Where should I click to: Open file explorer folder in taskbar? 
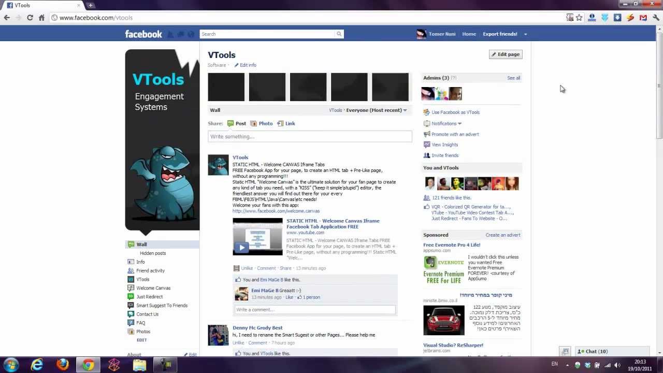coord(140,365)
